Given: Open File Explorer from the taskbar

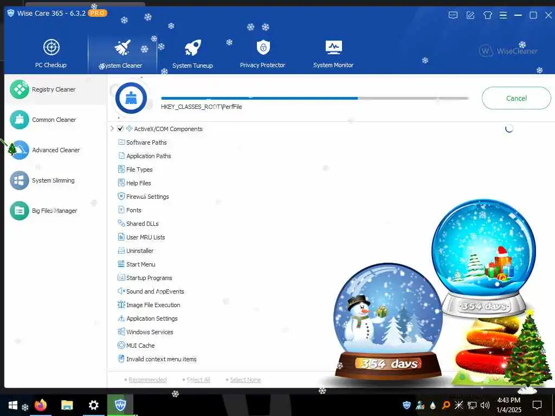Looking at the screenshot, I should (67, 405).
